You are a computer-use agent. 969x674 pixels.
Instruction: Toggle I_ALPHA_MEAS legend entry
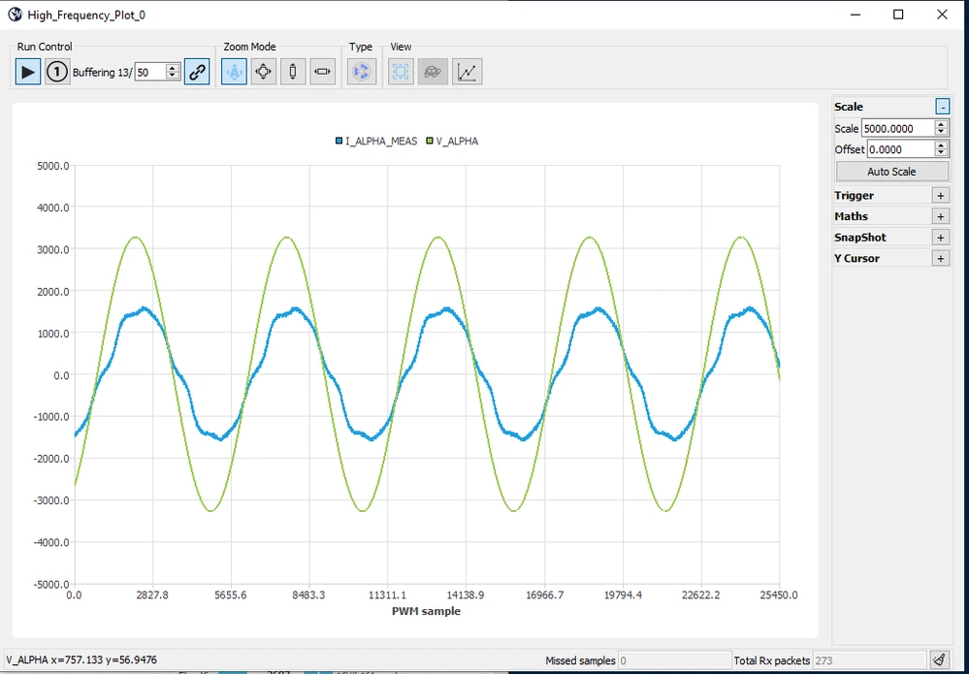click(376, 142)
